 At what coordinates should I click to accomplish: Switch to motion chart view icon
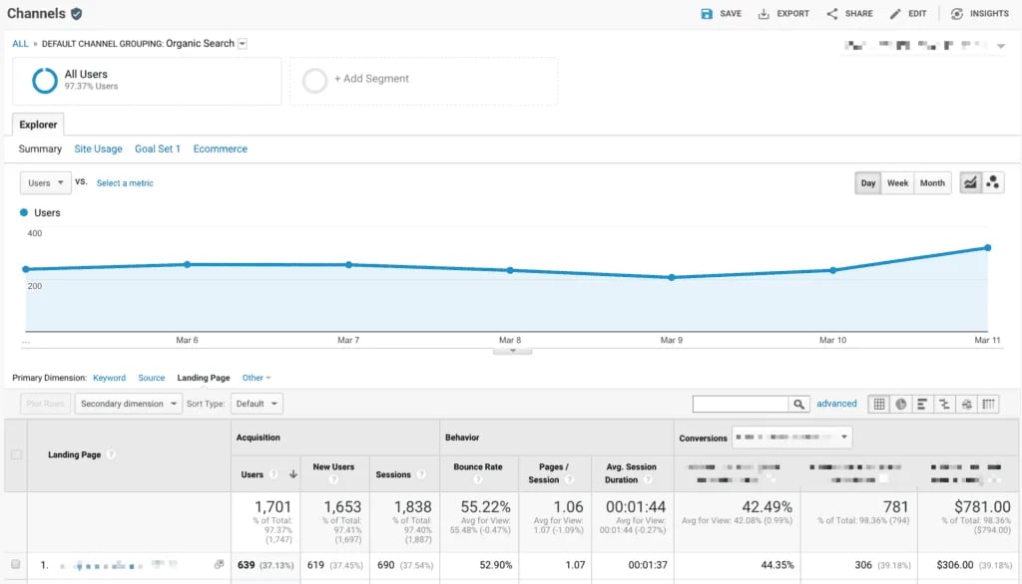992,183
